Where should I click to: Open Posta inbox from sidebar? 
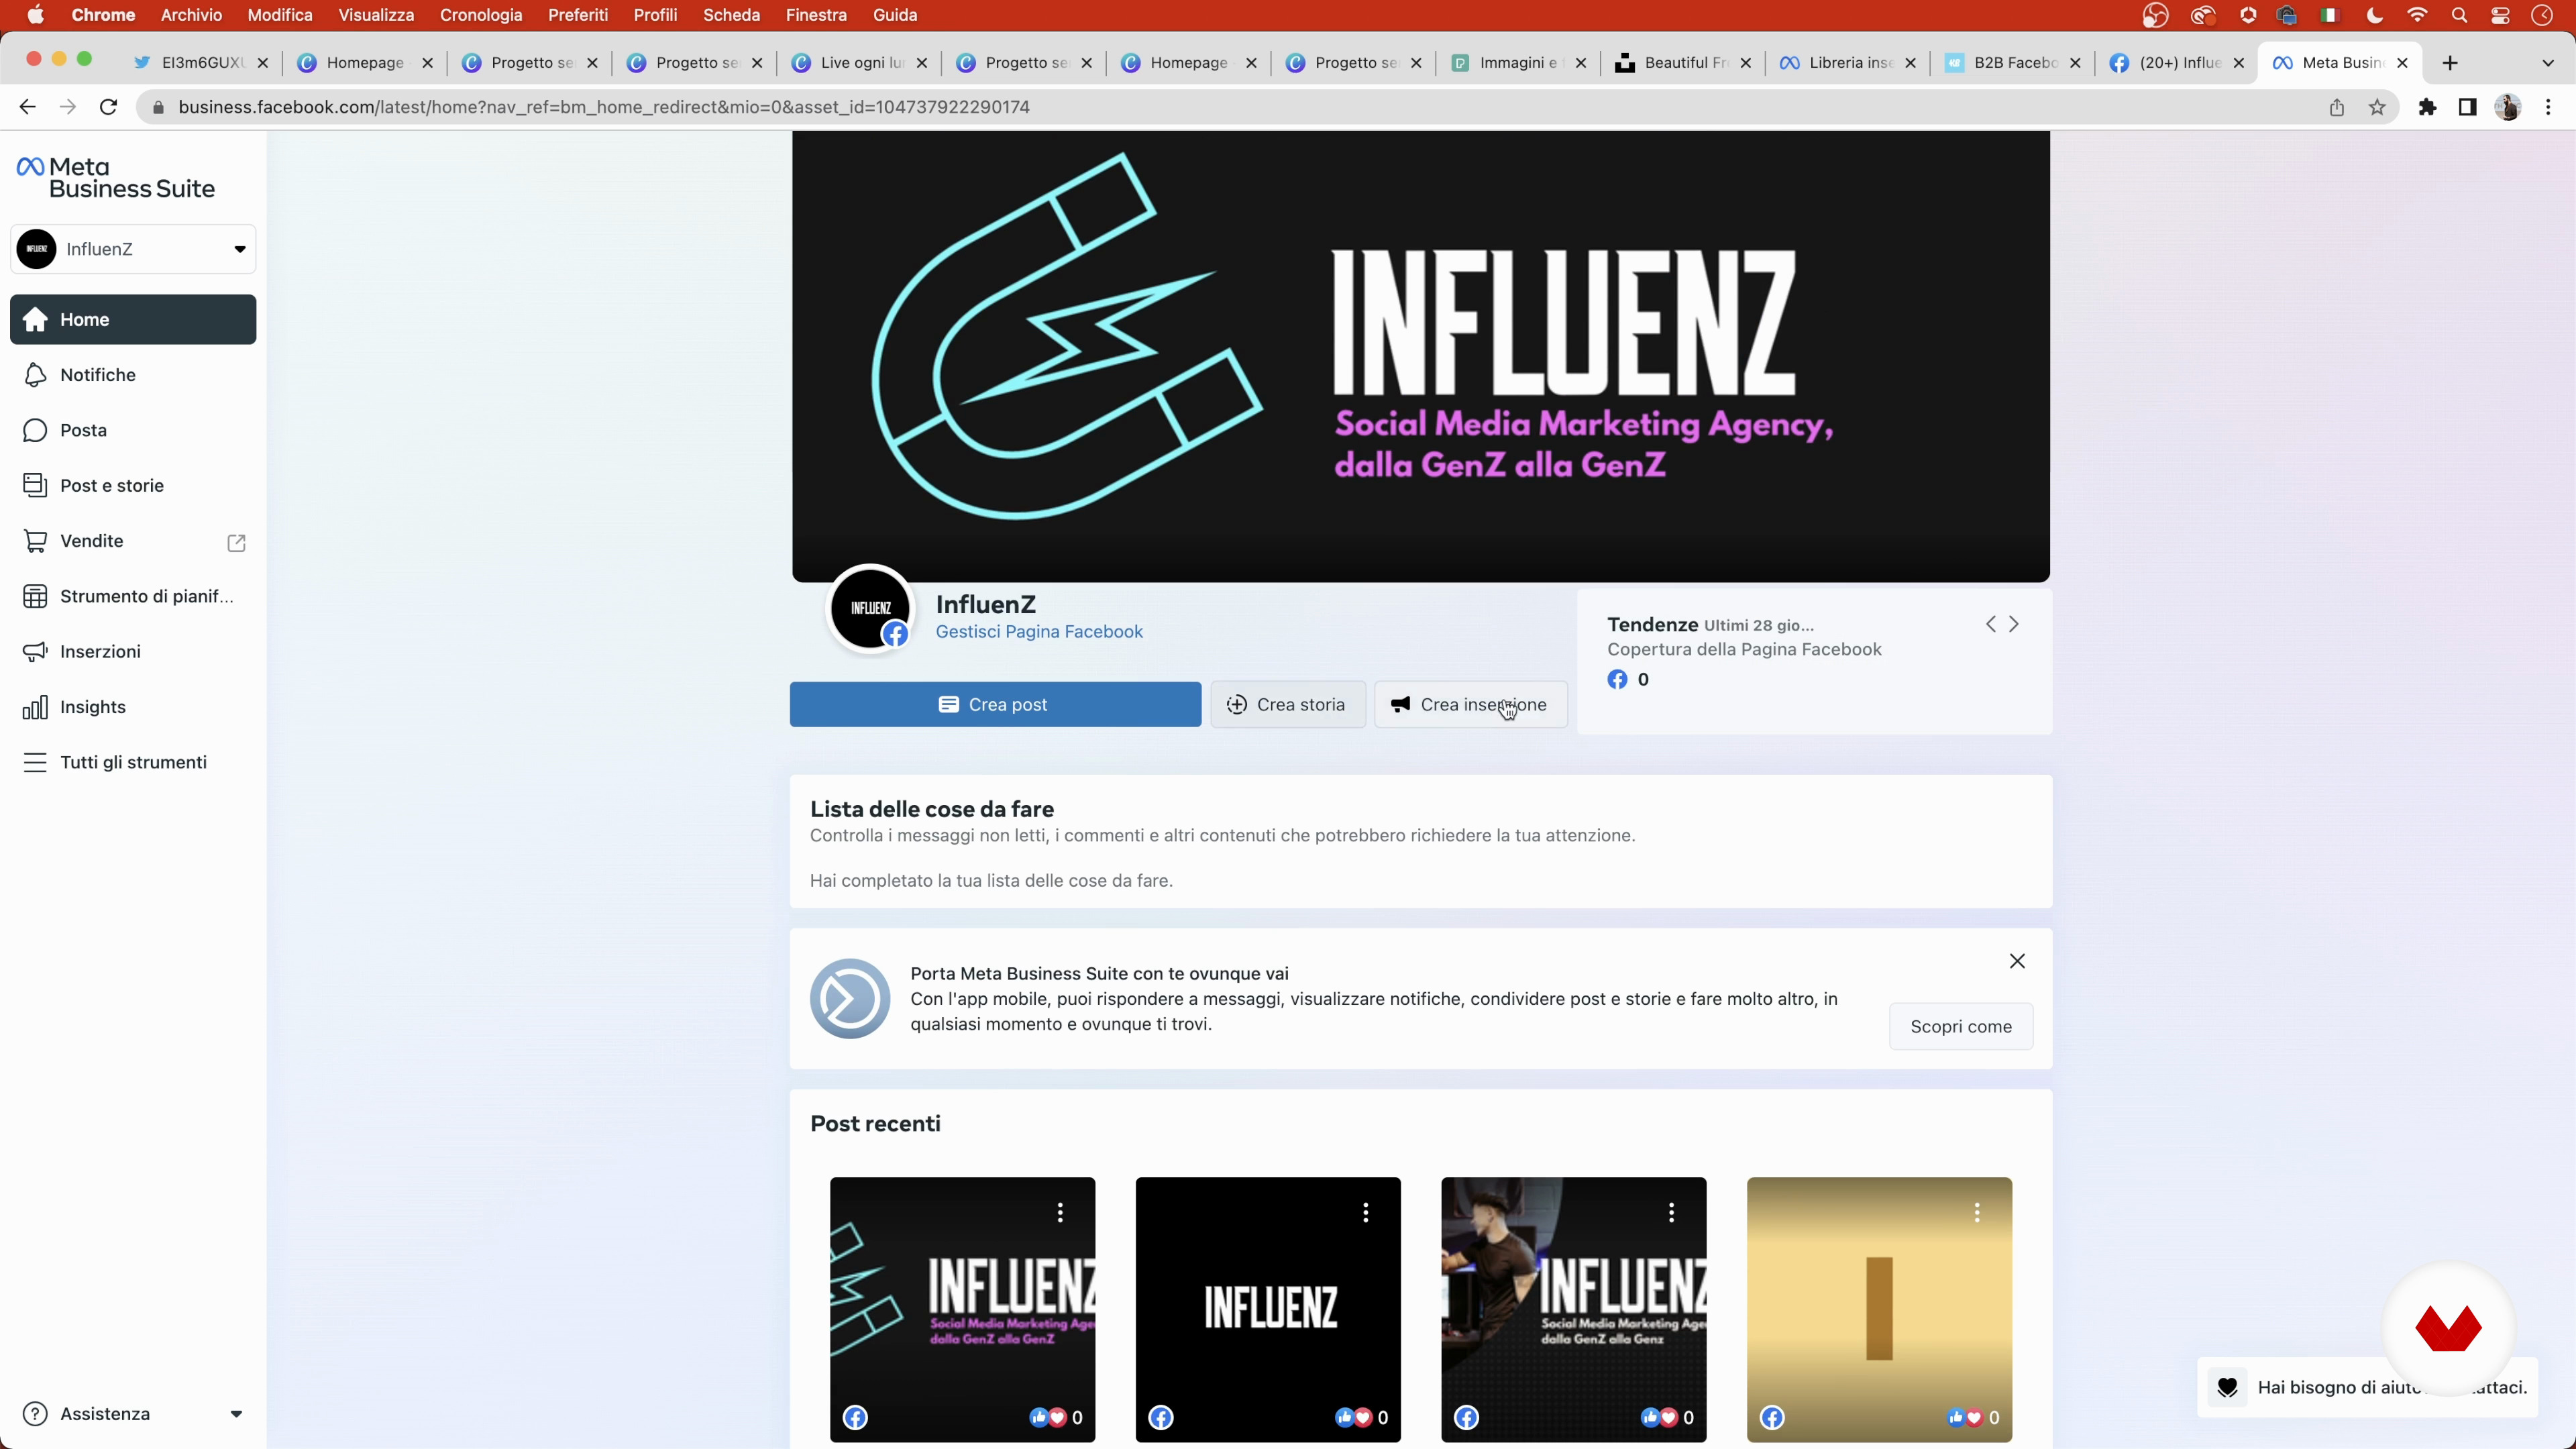[x=133, y=430]
